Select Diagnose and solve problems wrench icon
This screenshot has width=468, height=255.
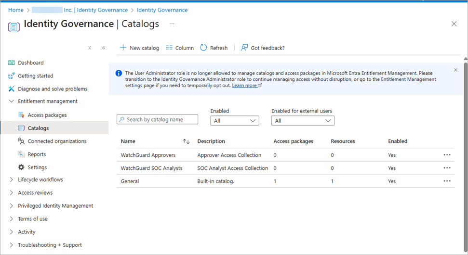[12, 89]
